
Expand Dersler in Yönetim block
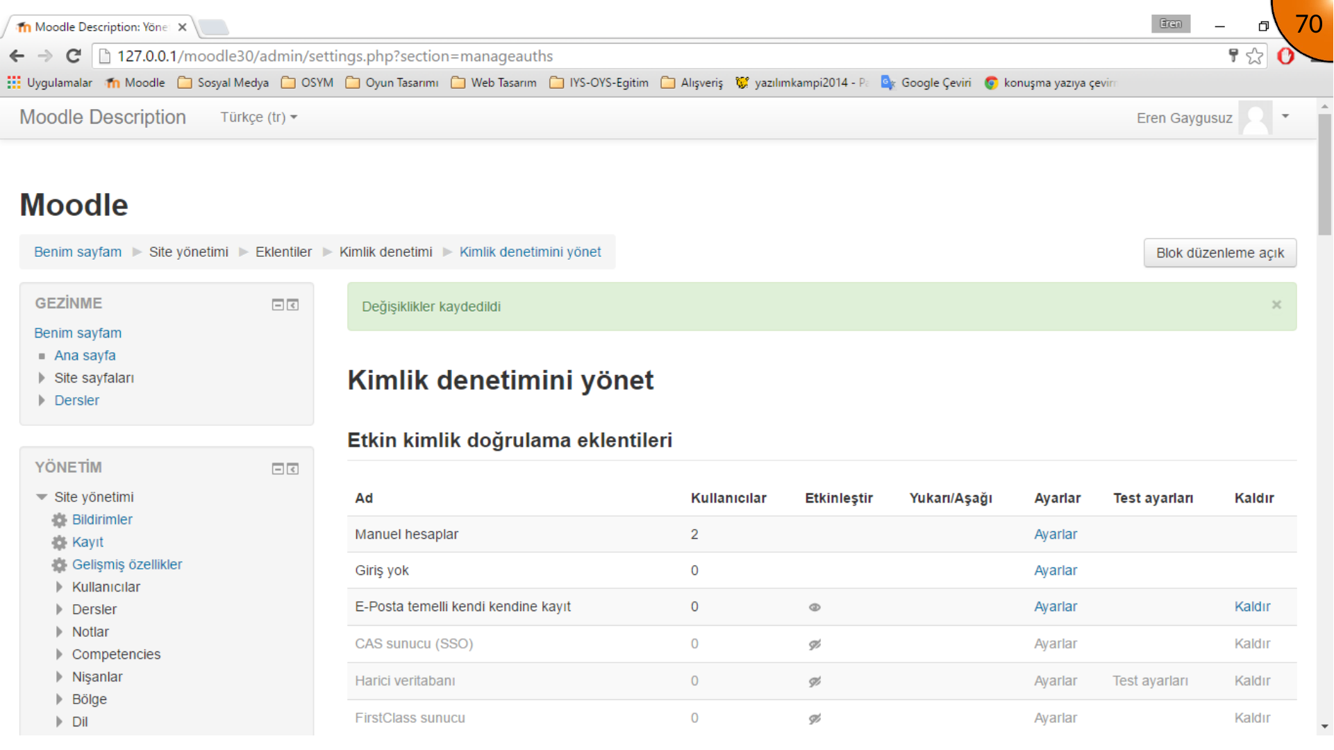coord(59,610)
